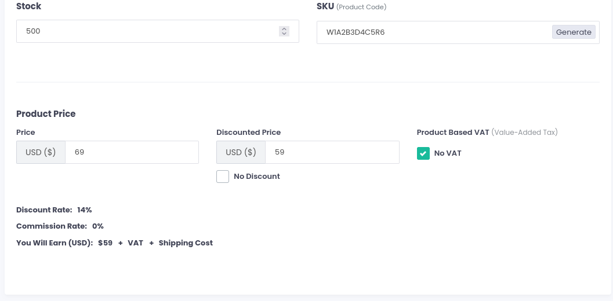The height and width of the screenshot is (301, 613).
Task: Uncheck the No VAT checkbox
Action: click(x=423, y=153)
